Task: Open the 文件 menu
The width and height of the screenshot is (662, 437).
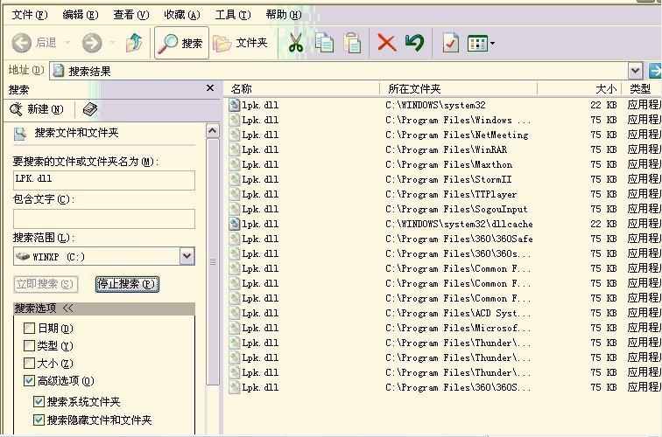Action: pos(30,15)
